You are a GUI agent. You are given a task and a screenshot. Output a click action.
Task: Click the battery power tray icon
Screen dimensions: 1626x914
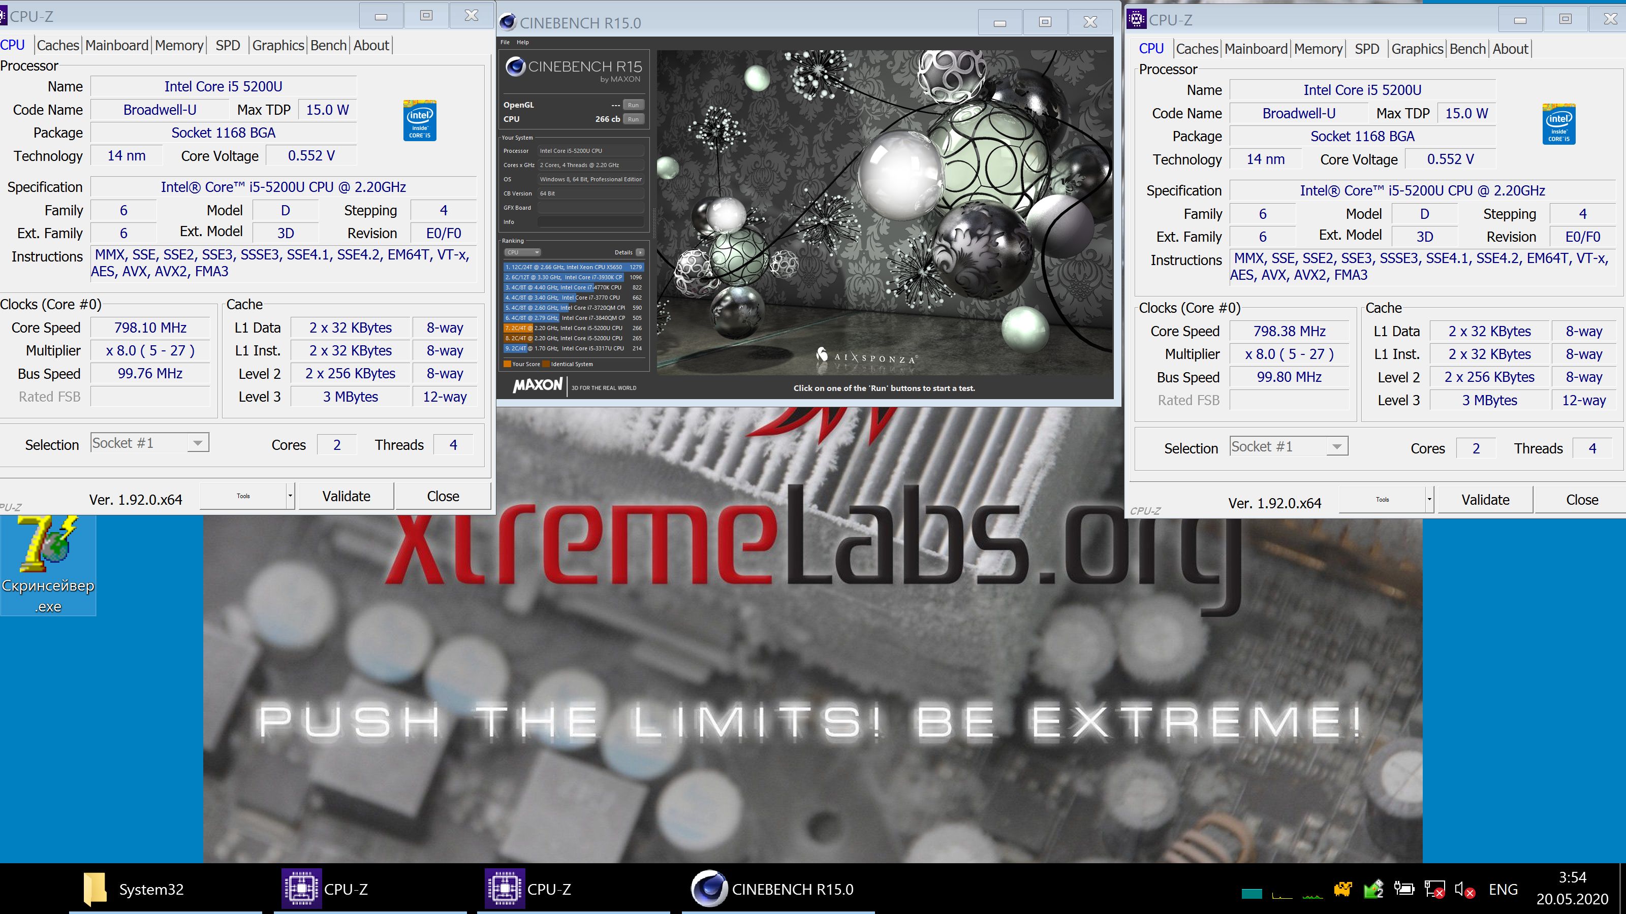1404,890
